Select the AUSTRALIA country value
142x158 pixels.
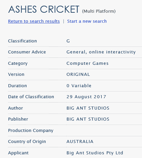[80, 142]
